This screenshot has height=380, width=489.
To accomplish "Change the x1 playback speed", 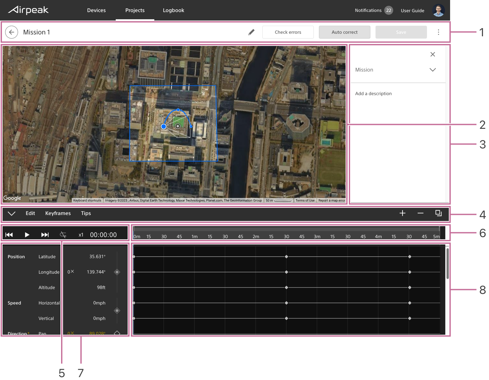I will [81, 235].
